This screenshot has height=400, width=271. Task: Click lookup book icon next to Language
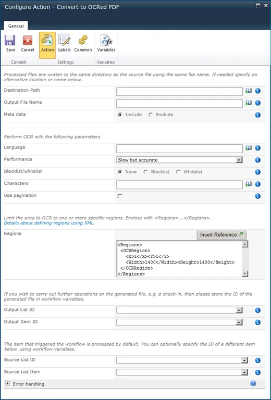pos(249,148)
